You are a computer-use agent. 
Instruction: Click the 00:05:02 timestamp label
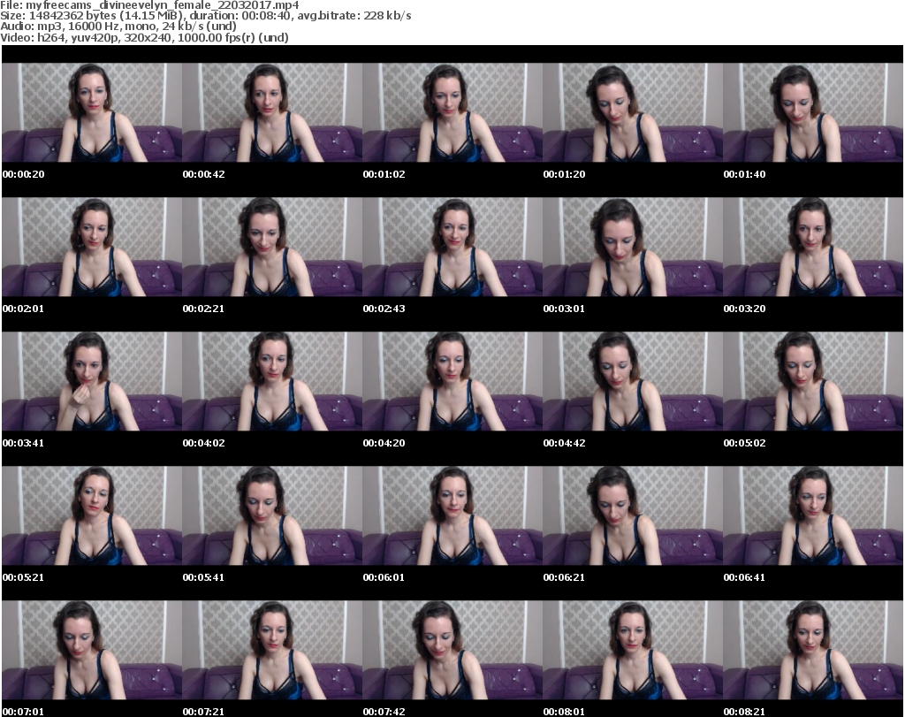744,443
